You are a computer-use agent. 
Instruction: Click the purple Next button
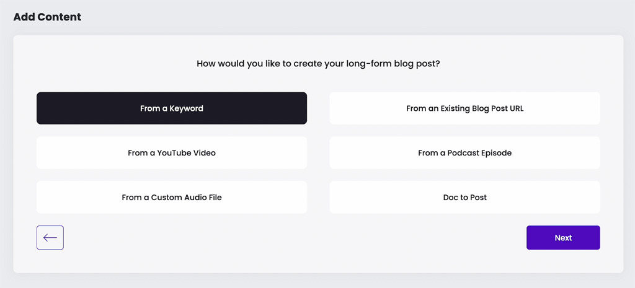tap(563, 237)
